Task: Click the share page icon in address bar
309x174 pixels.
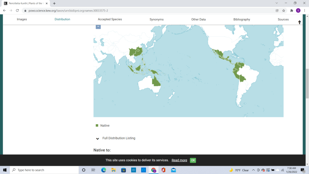Action: 277,11
